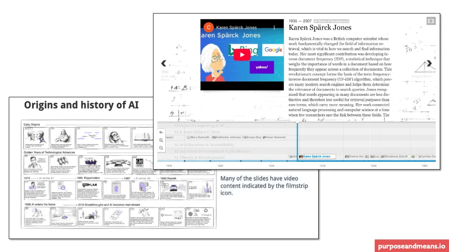
Task: Go to the previous timeline slide arrow
Action: 164,63
